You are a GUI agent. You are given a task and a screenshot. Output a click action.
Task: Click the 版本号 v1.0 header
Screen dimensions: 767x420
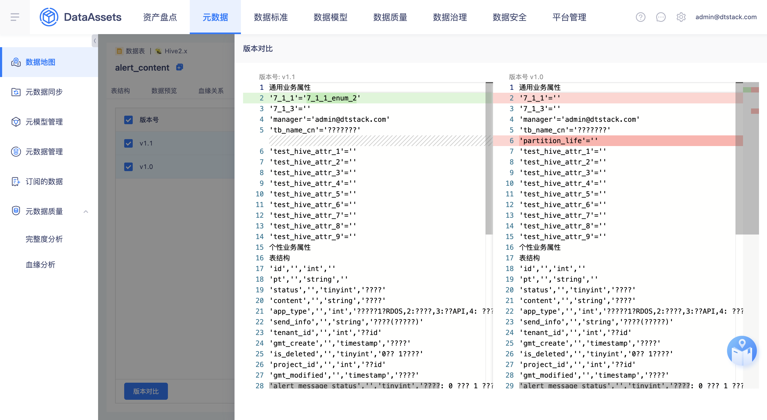coord(526,77)
